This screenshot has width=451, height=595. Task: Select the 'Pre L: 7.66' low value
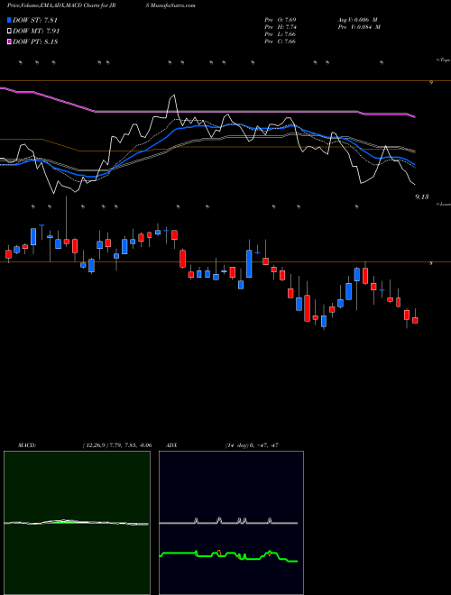click(x=281, y=34)
